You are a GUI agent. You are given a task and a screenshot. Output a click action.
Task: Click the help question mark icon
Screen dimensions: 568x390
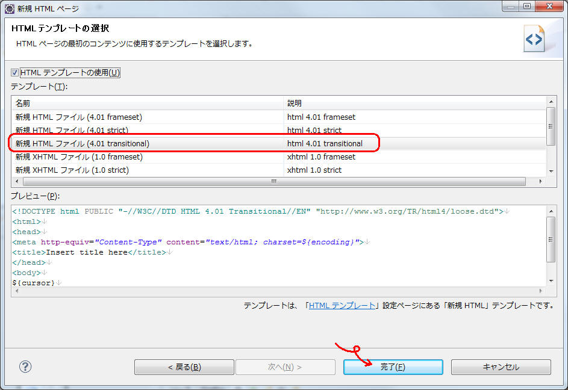click(25, 367)
